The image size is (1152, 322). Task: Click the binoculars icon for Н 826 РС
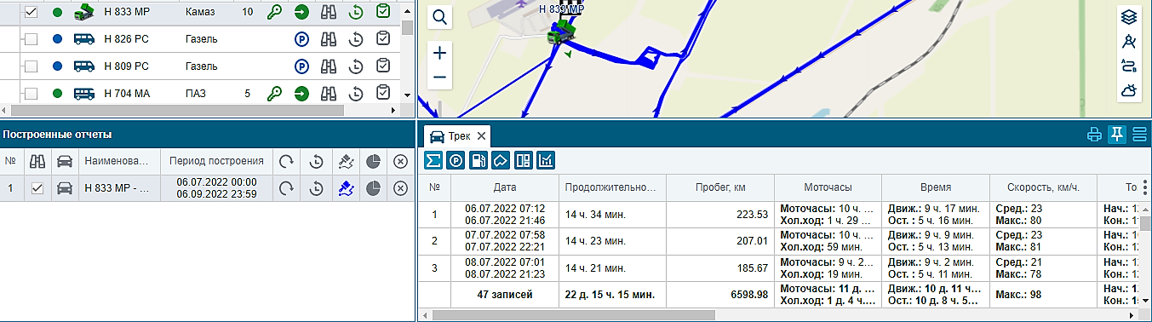[329, 39]
